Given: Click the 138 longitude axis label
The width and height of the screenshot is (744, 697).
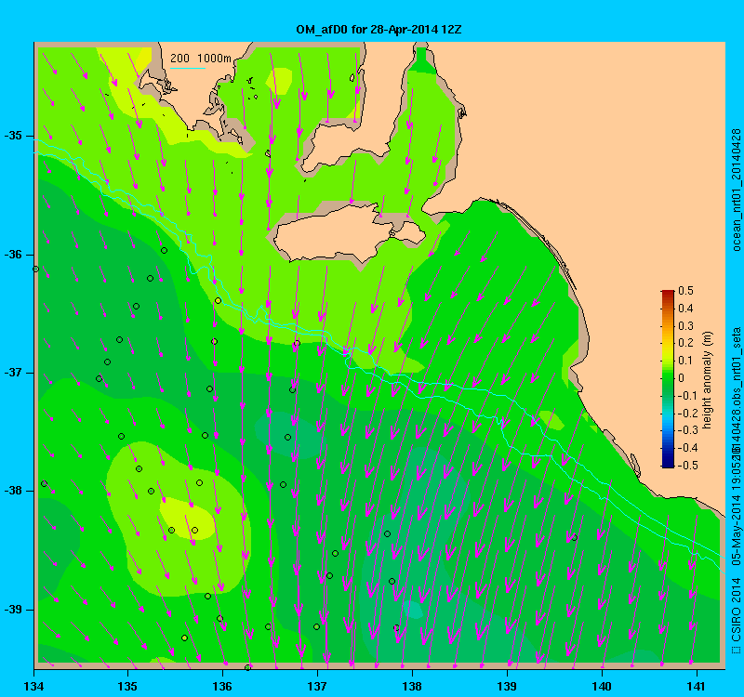Looking at the screenshot, I should coord(412,686).
